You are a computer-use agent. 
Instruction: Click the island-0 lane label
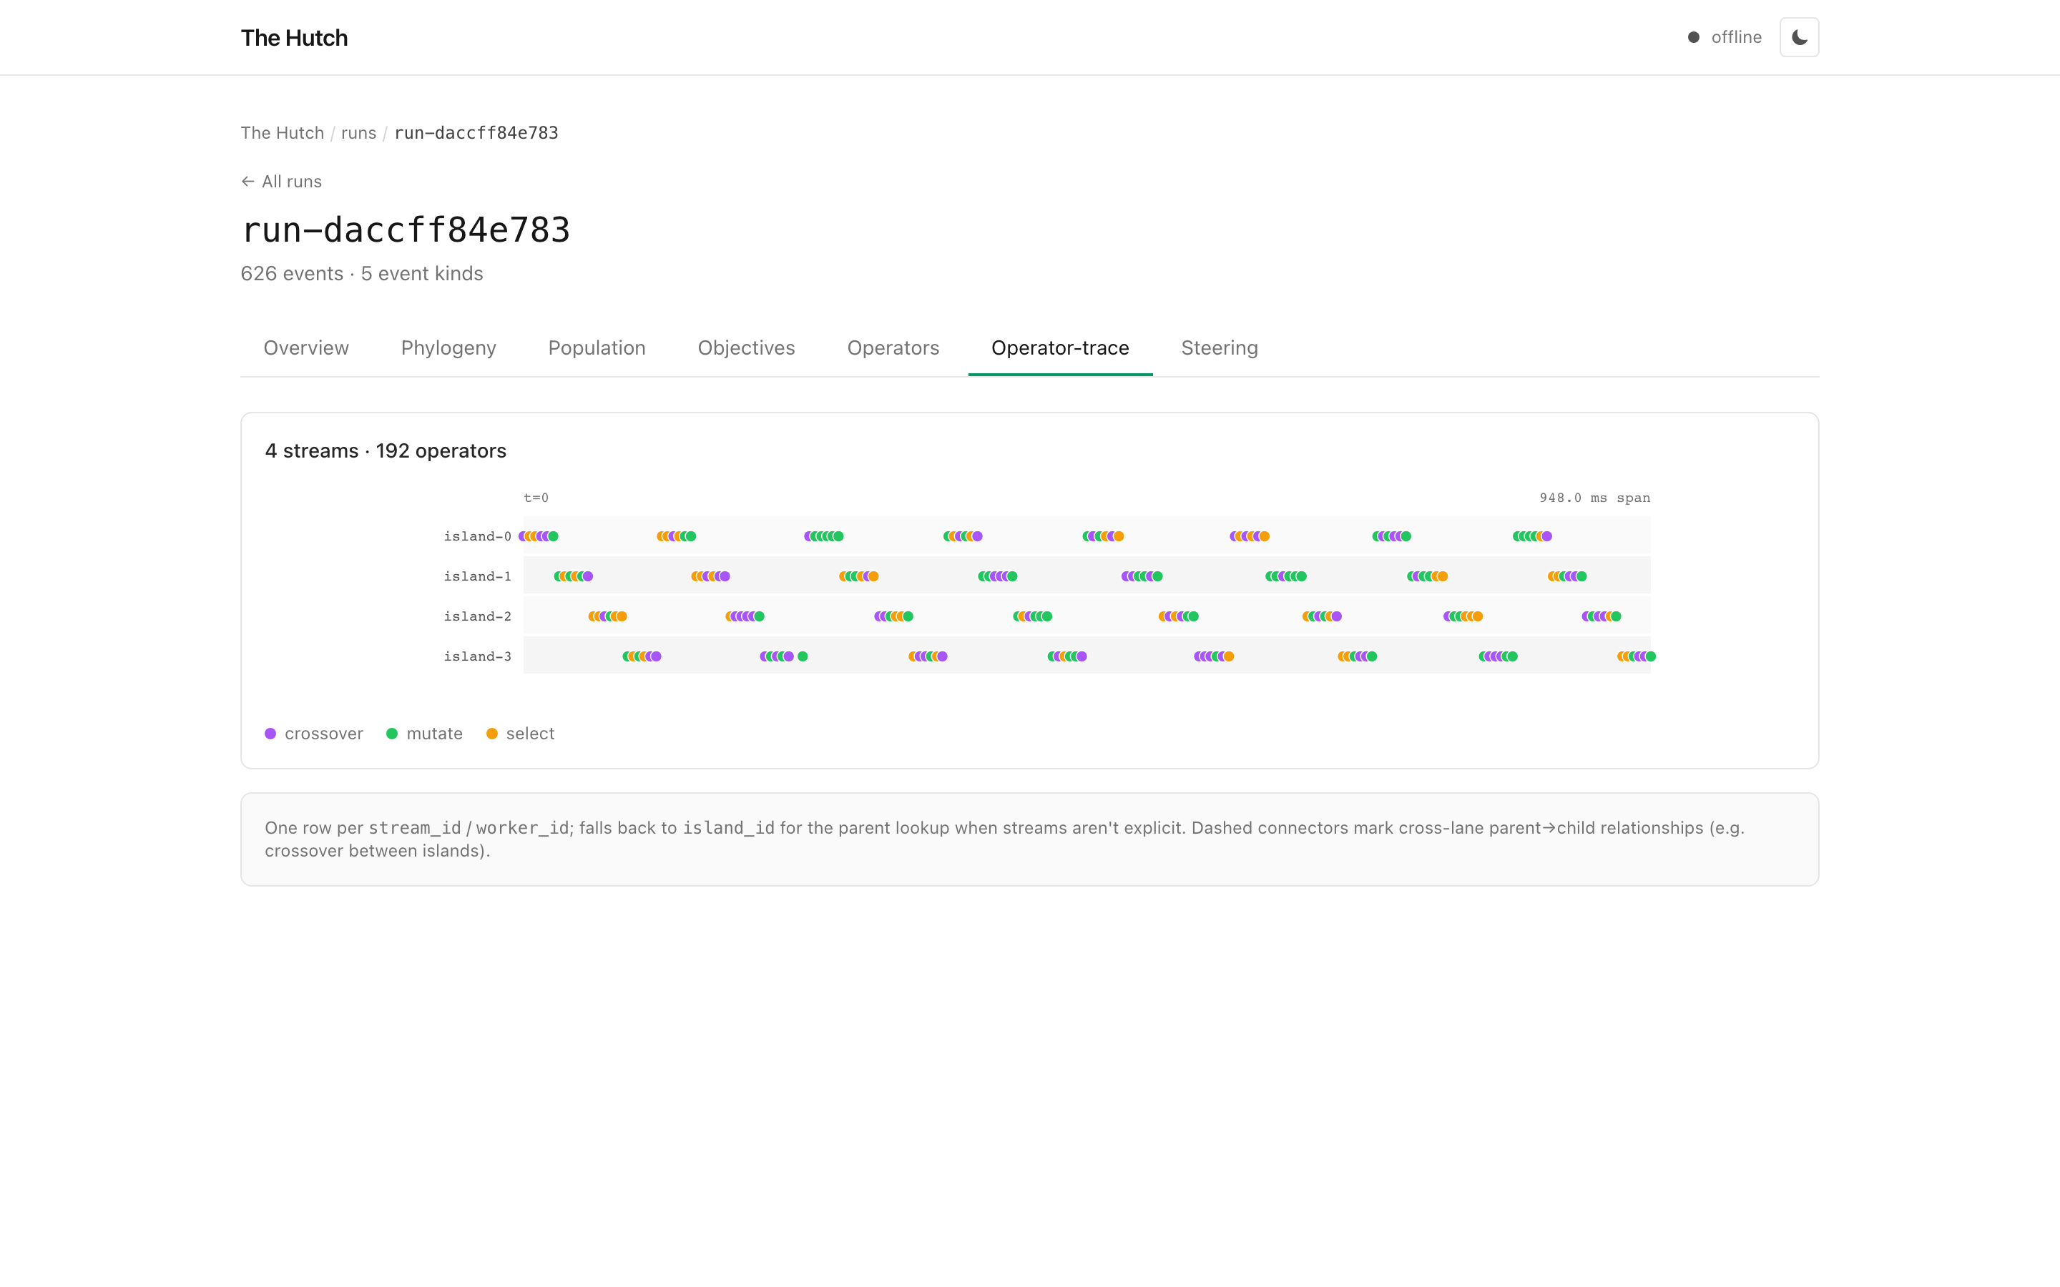point(478,536)
